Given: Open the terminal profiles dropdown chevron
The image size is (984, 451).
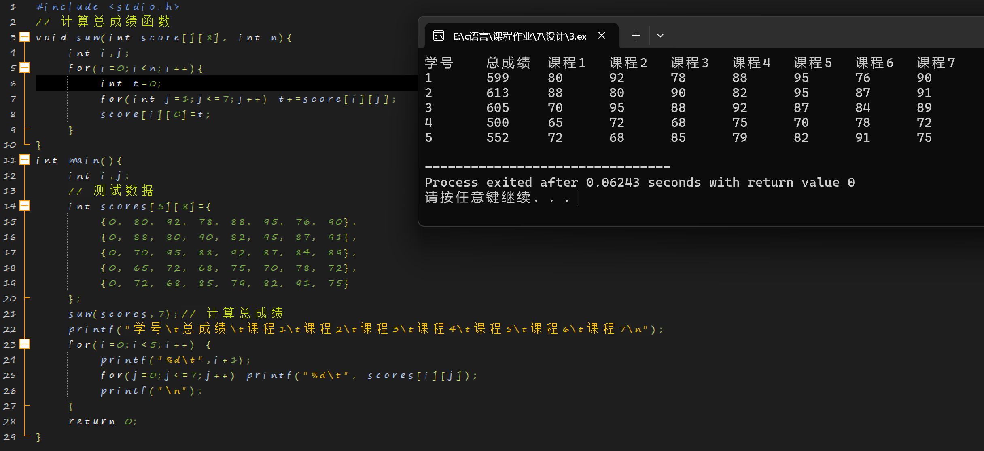Looking at the screenshot, I should click(x=660, y=36).
